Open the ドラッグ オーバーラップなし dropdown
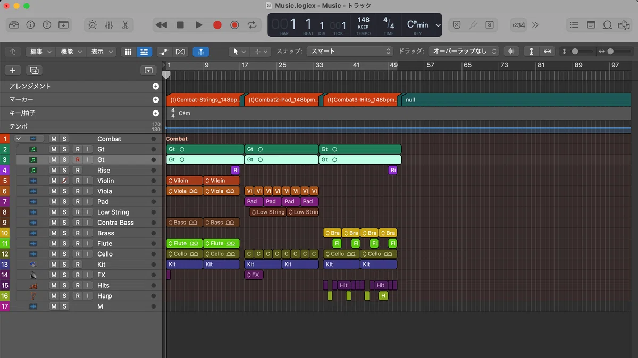The image size is (638, 358). 463,52
